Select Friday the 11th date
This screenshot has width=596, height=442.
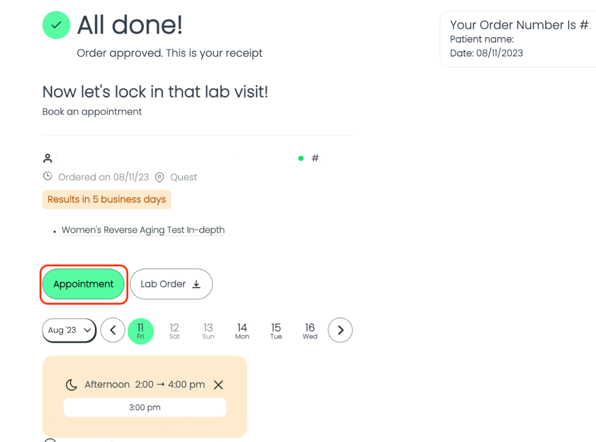141,331
